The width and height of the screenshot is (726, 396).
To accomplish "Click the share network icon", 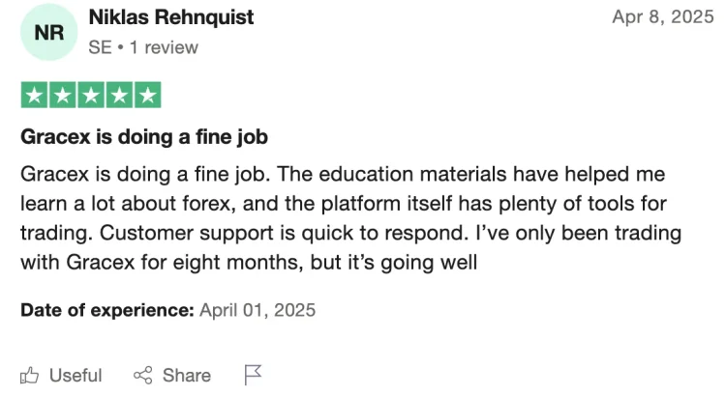I will pyautogui.click(x=142, y=375).
